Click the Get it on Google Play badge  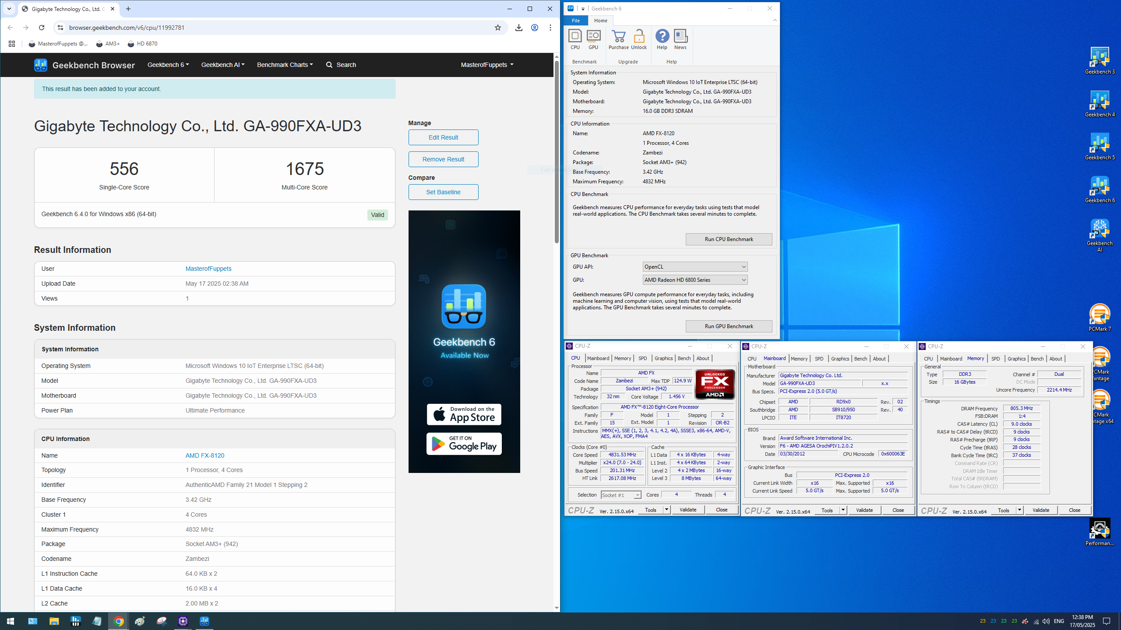[464, 444]
